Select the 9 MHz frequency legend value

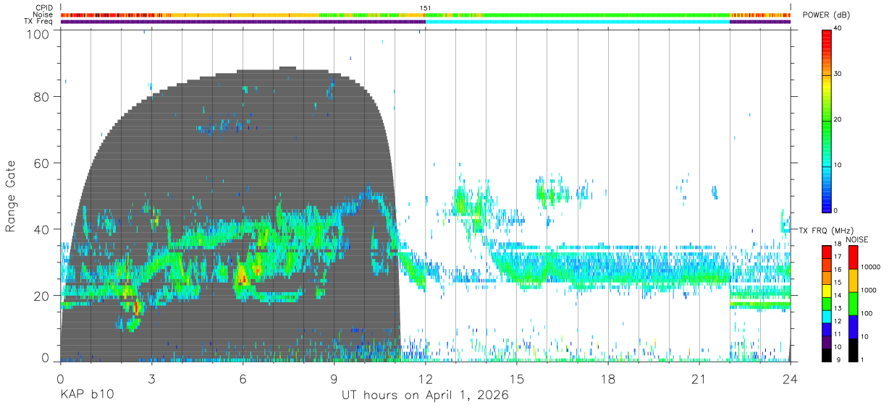tap(837, 359)
